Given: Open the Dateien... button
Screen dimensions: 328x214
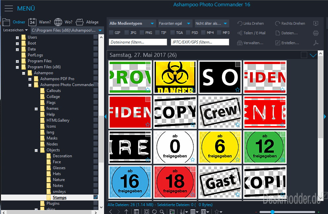Looking at the screenshot, I should click(286, 33).
